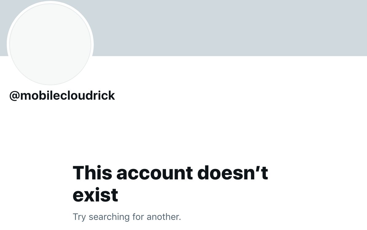Click the word "for" in the subtext
This screenshot has width=367, height=230.
138,217
